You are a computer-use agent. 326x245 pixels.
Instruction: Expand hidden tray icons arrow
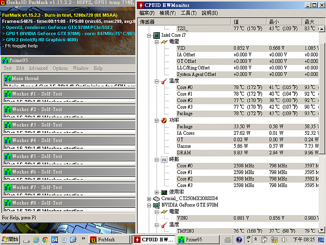255,239
